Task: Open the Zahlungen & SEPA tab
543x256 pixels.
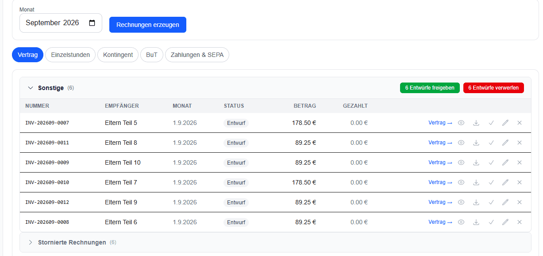Action: (x=197, y=55)
